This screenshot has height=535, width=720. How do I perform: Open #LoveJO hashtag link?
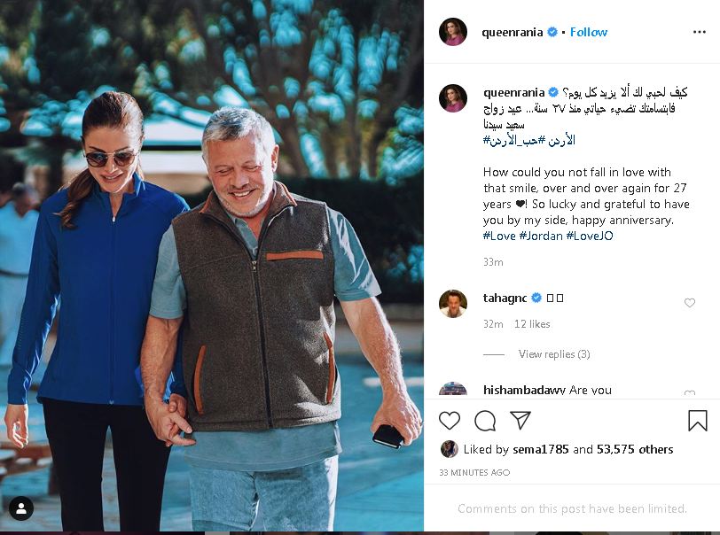590,236
